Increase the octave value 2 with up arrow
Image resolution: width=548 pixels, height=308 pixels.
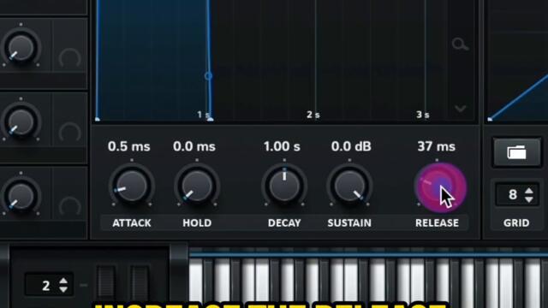click(63, 281)
